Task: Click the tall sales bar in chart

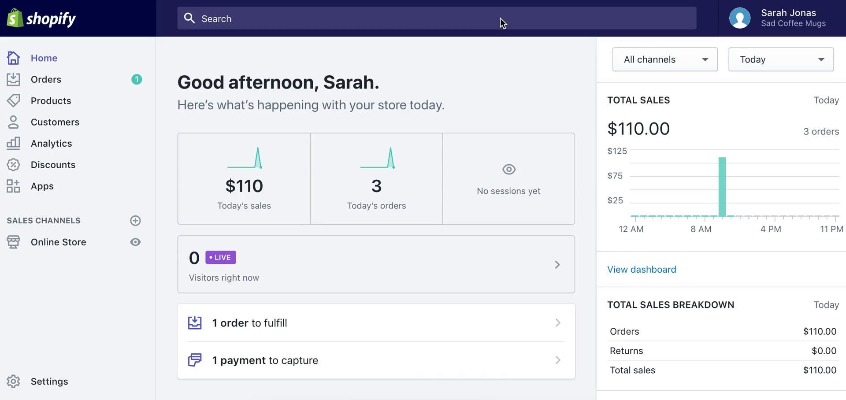Action: coord(722,187)
